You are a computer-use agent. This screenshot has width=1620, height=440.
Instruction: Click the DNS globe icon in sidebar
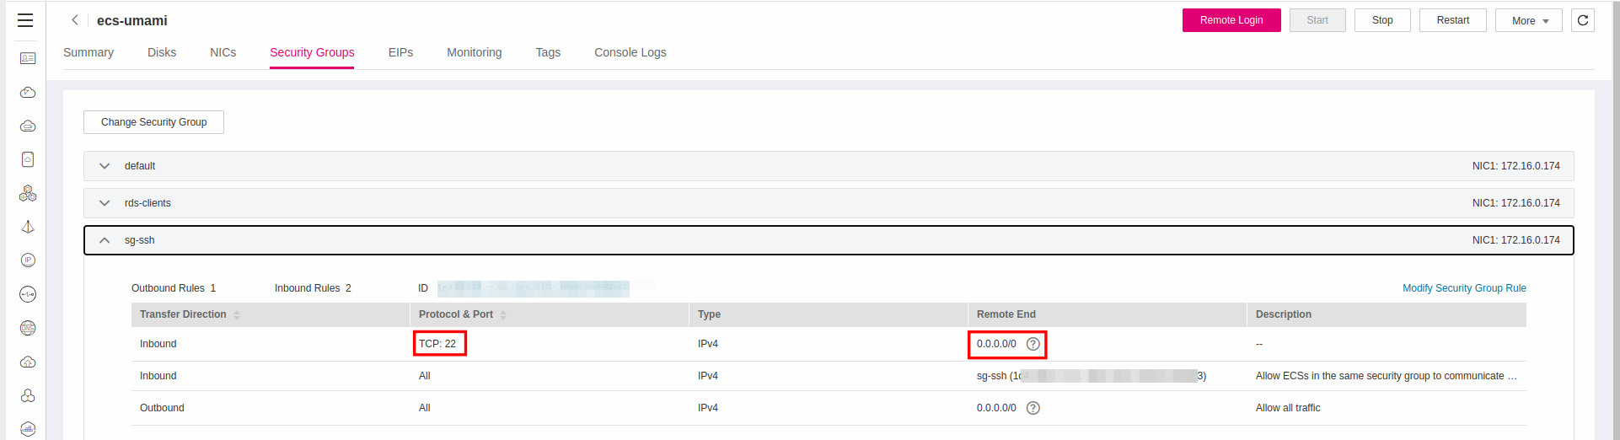(28, 328)
